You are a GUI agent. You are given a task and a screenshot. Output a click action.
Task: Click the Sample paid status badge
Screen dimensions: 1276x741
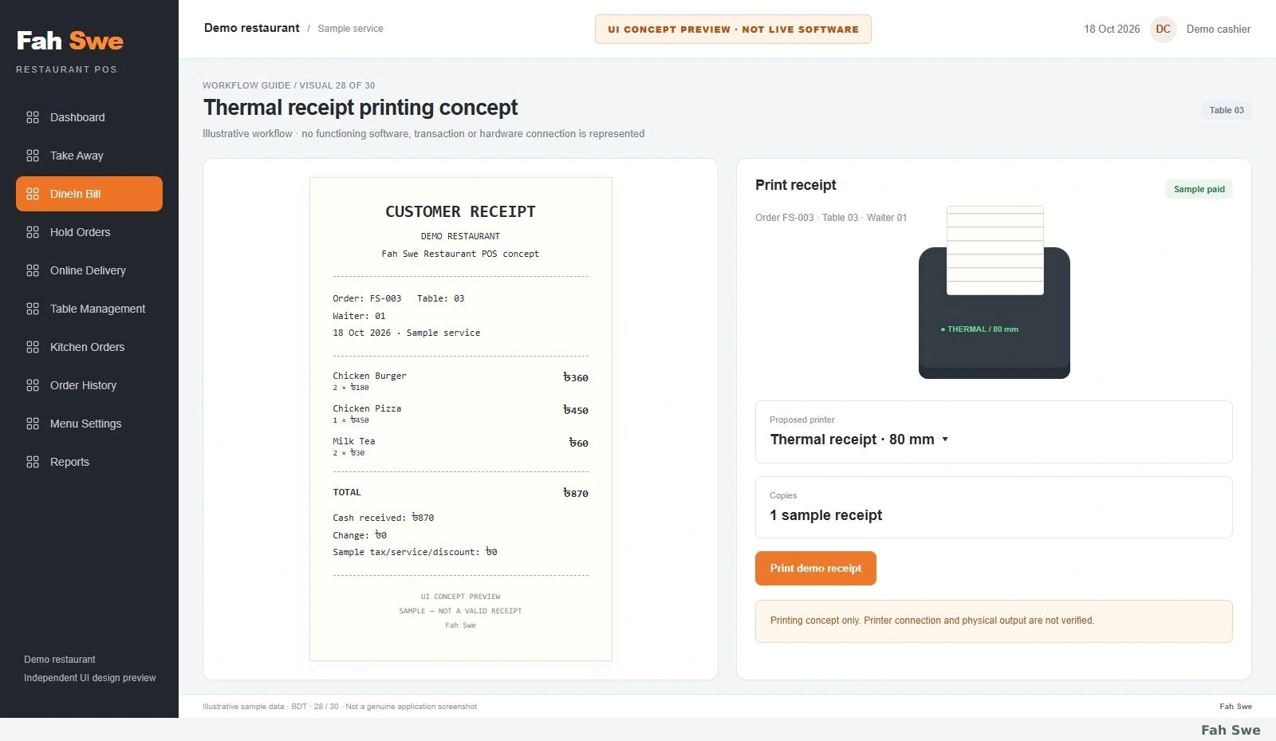pos(1199,189)
